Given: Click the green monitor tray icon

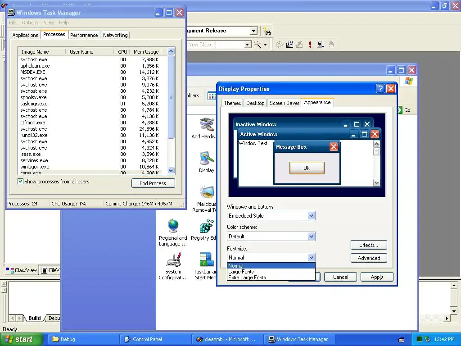Looking at the screenshot, I should click(420, 339).
